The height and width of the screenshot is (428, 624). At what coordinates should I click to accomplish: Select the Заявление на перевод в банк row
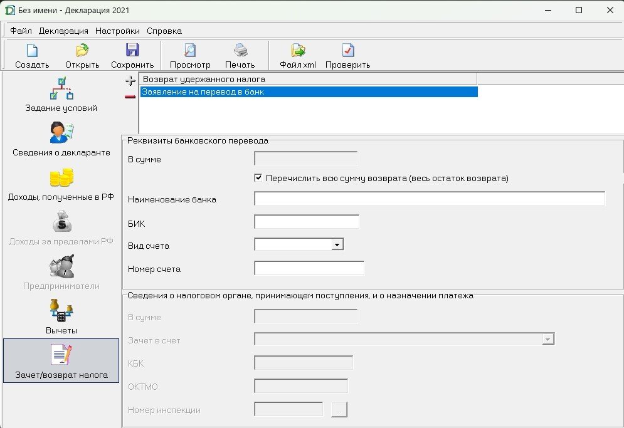click(x=309, y=92)
